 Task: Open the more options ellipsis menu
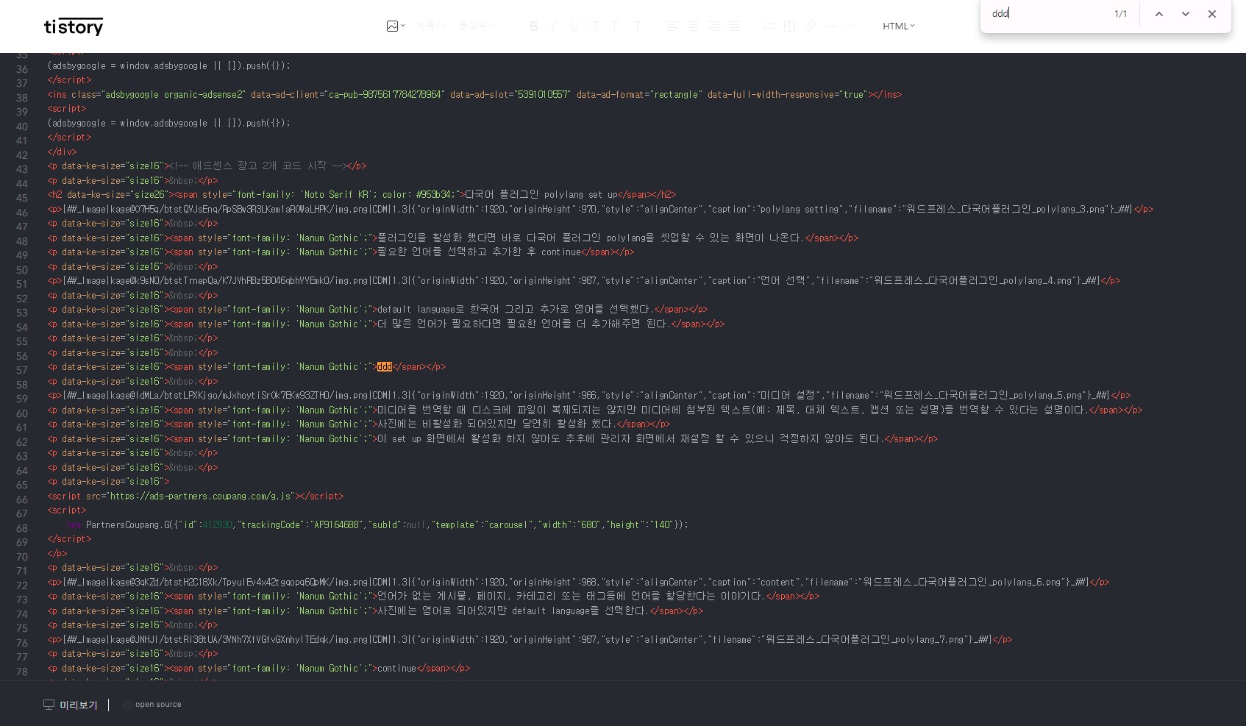[x=851, y=26]
